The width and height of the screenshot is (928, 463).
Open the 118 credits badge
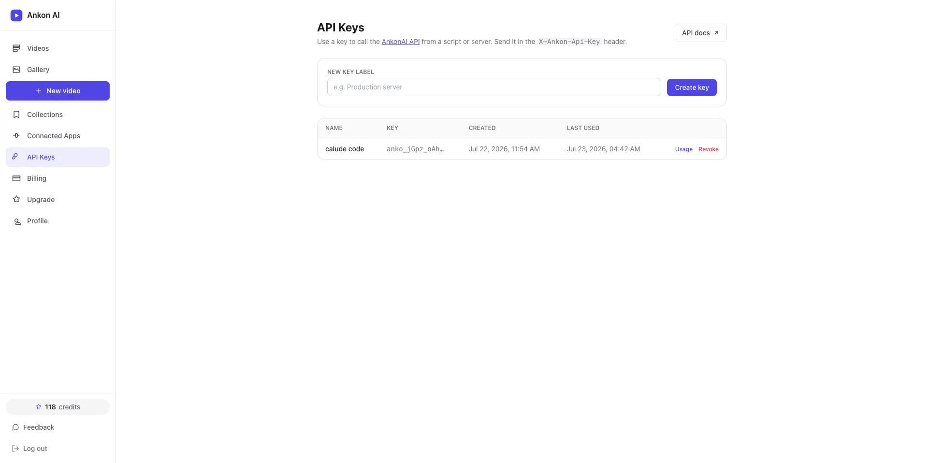(x=58, y=407)
